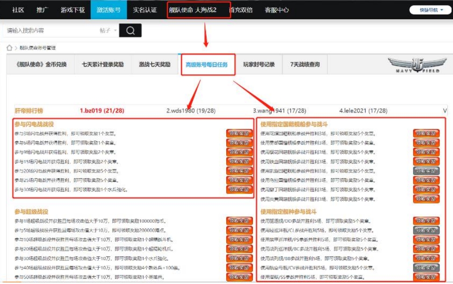Claim reward for 30场闪电战 水兵强化 task
Viewport: 453px width, 284px height.
click(x=239, y=189)
